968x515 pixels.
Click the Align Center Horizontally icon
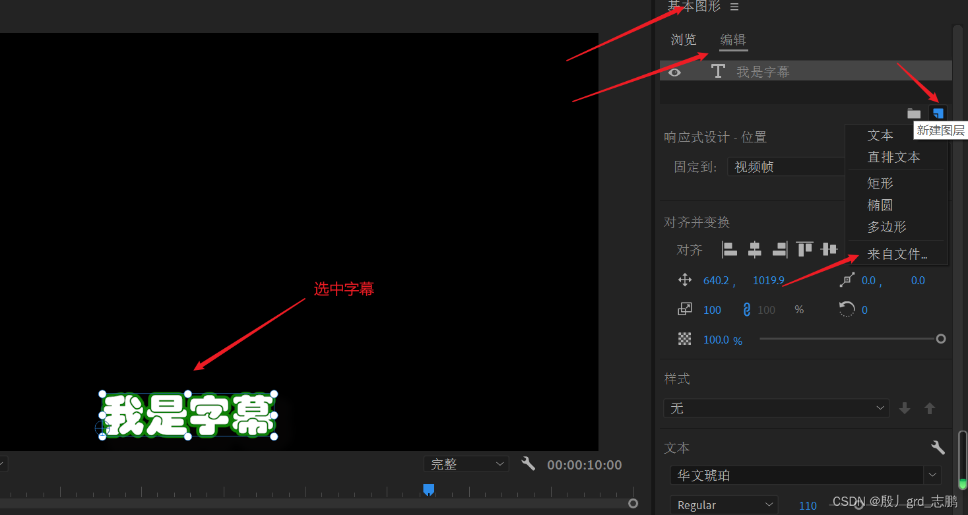coord(755,249)
